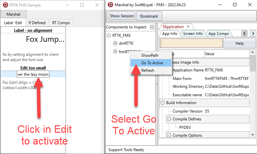Choose ShowPath from the context menu
This screenshot has height=154, width=257.
coord(151,55)
